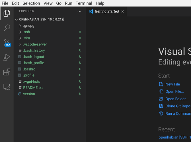Expand the .vim folder
Image resolution: width=191 pixels, height=142 pixels.
click(x=20, y=38)
